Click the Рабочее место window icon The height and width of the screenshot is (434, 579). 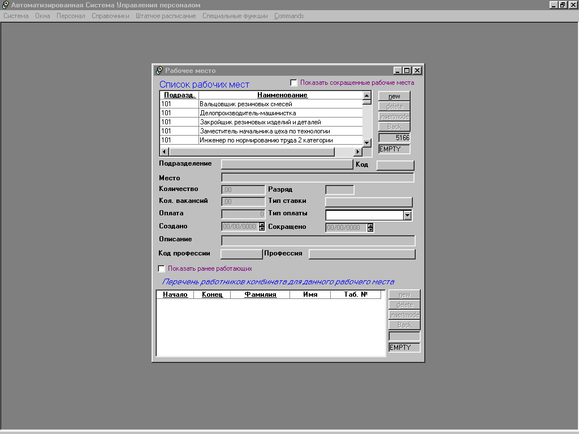pyautogui.click(x=159, y=71)
